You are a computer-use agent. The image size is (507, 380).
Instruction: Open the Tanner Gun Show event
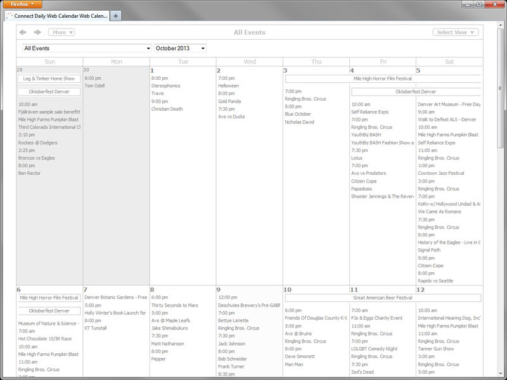coord(436,349)
